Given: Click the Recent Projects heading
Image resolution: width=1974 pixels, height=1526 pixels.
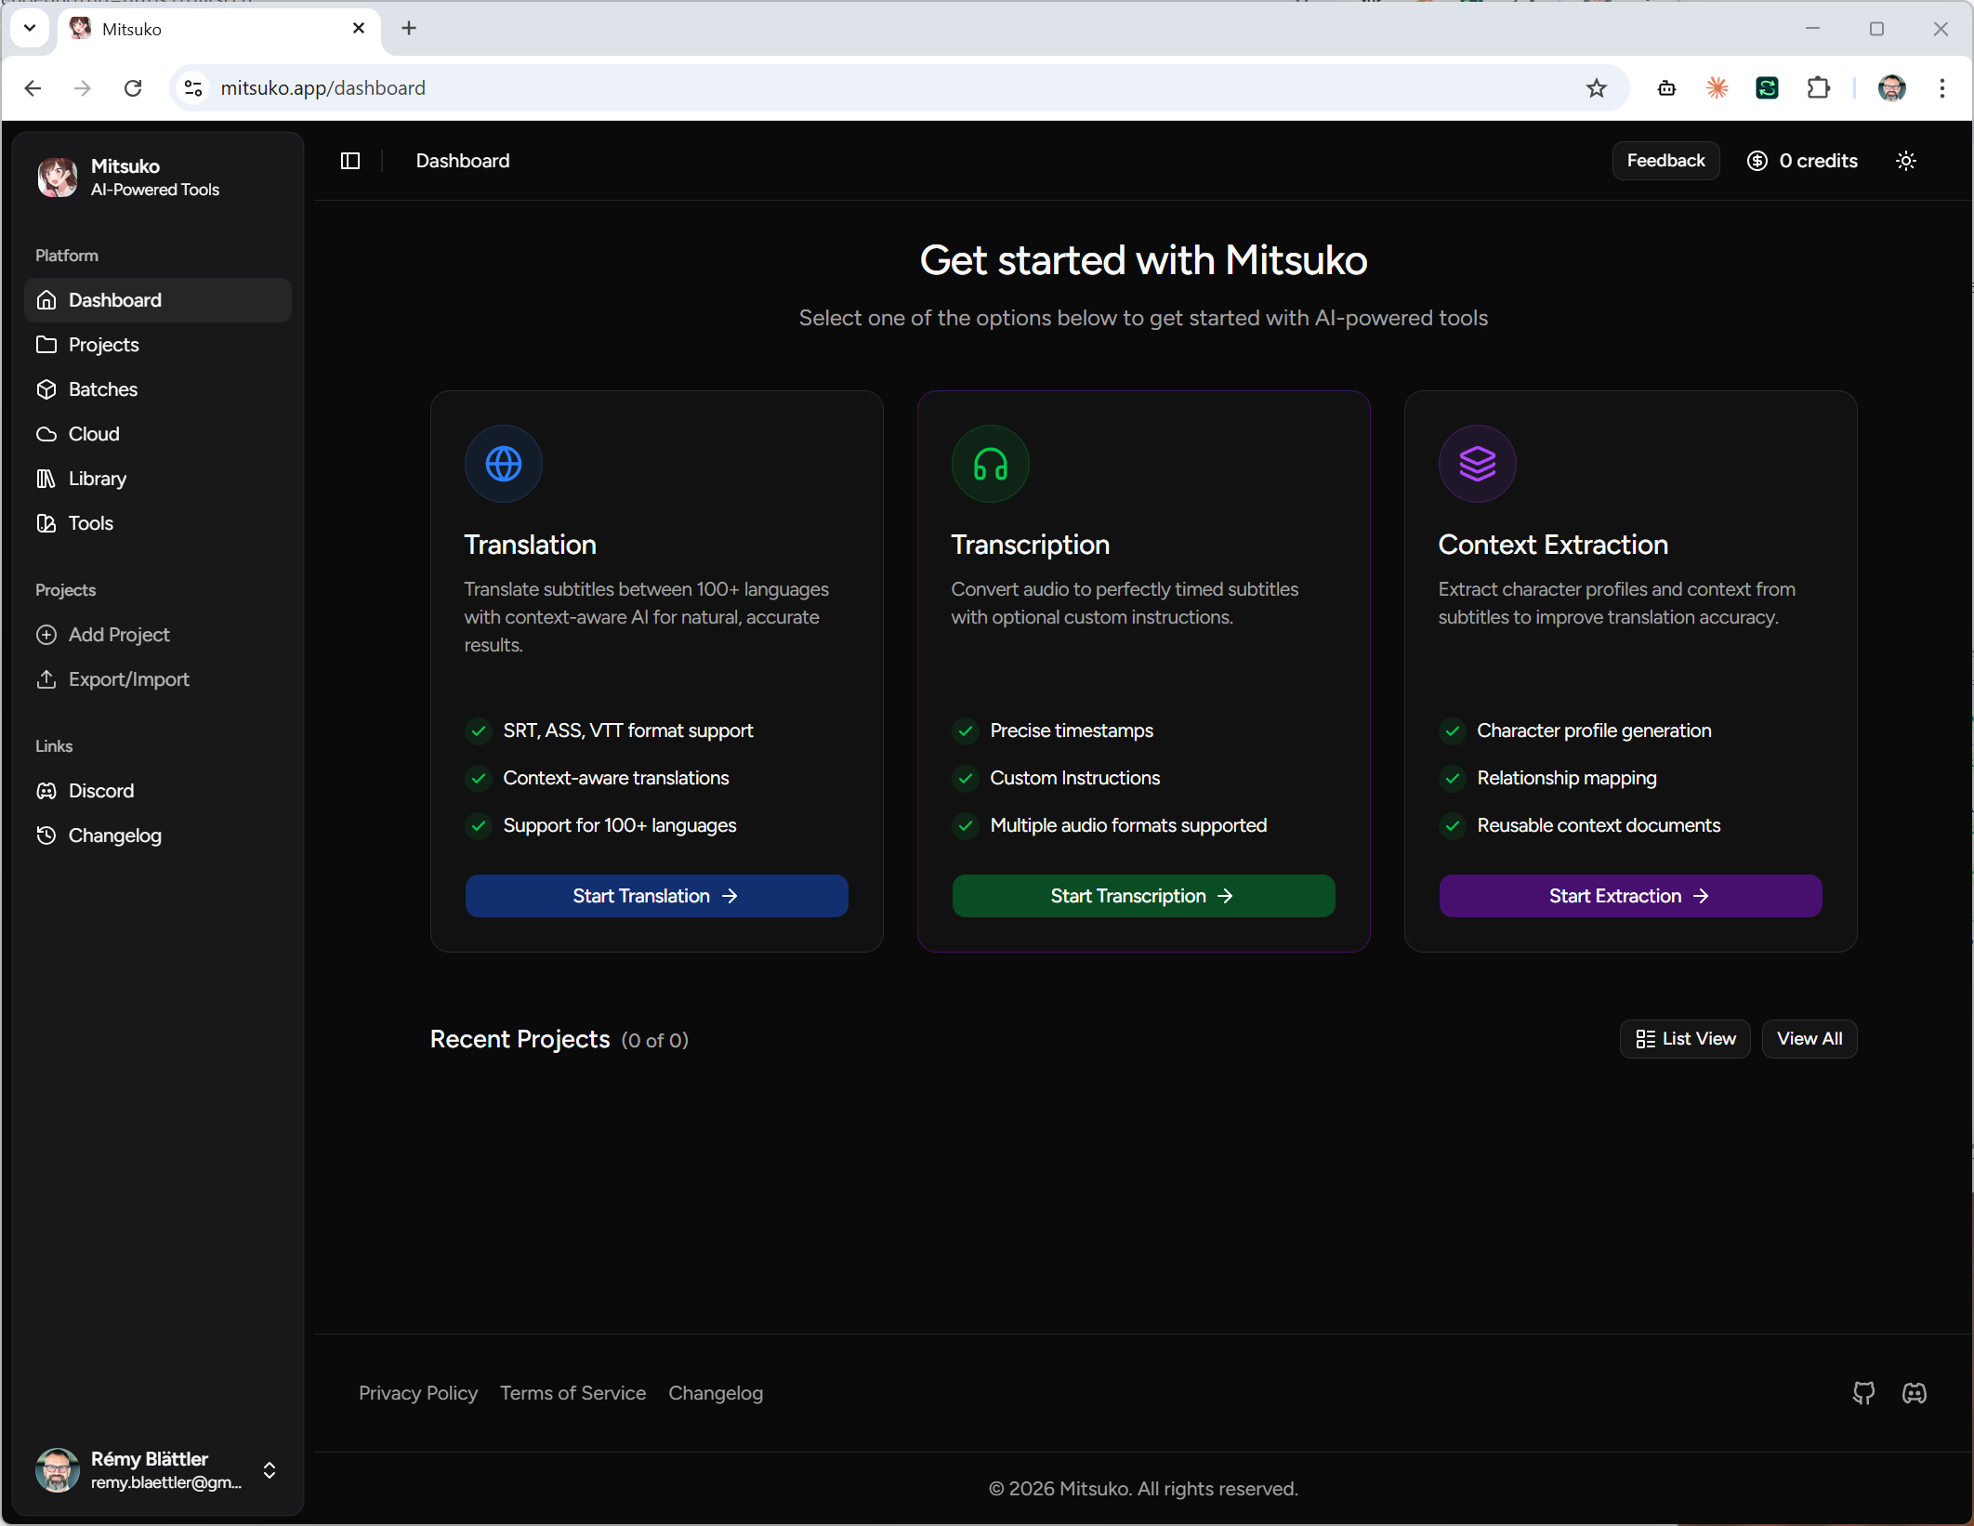Looking at the screenshot, I should pyautogui.click(x=520, y=1039).
